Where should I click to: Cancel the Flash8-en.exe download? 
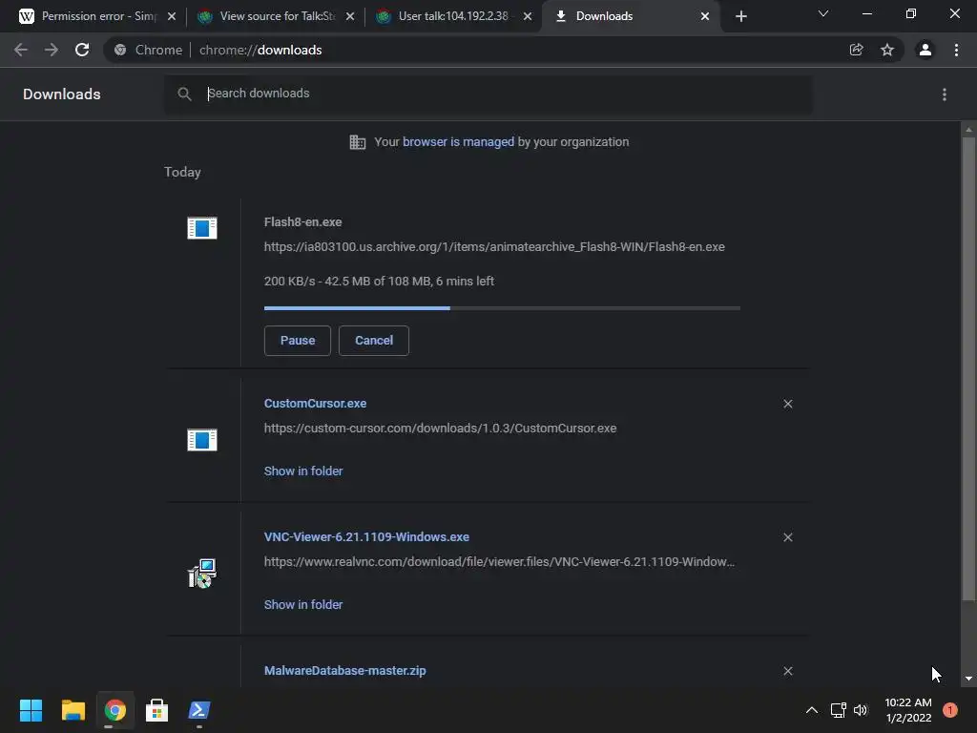click(374, 341)
